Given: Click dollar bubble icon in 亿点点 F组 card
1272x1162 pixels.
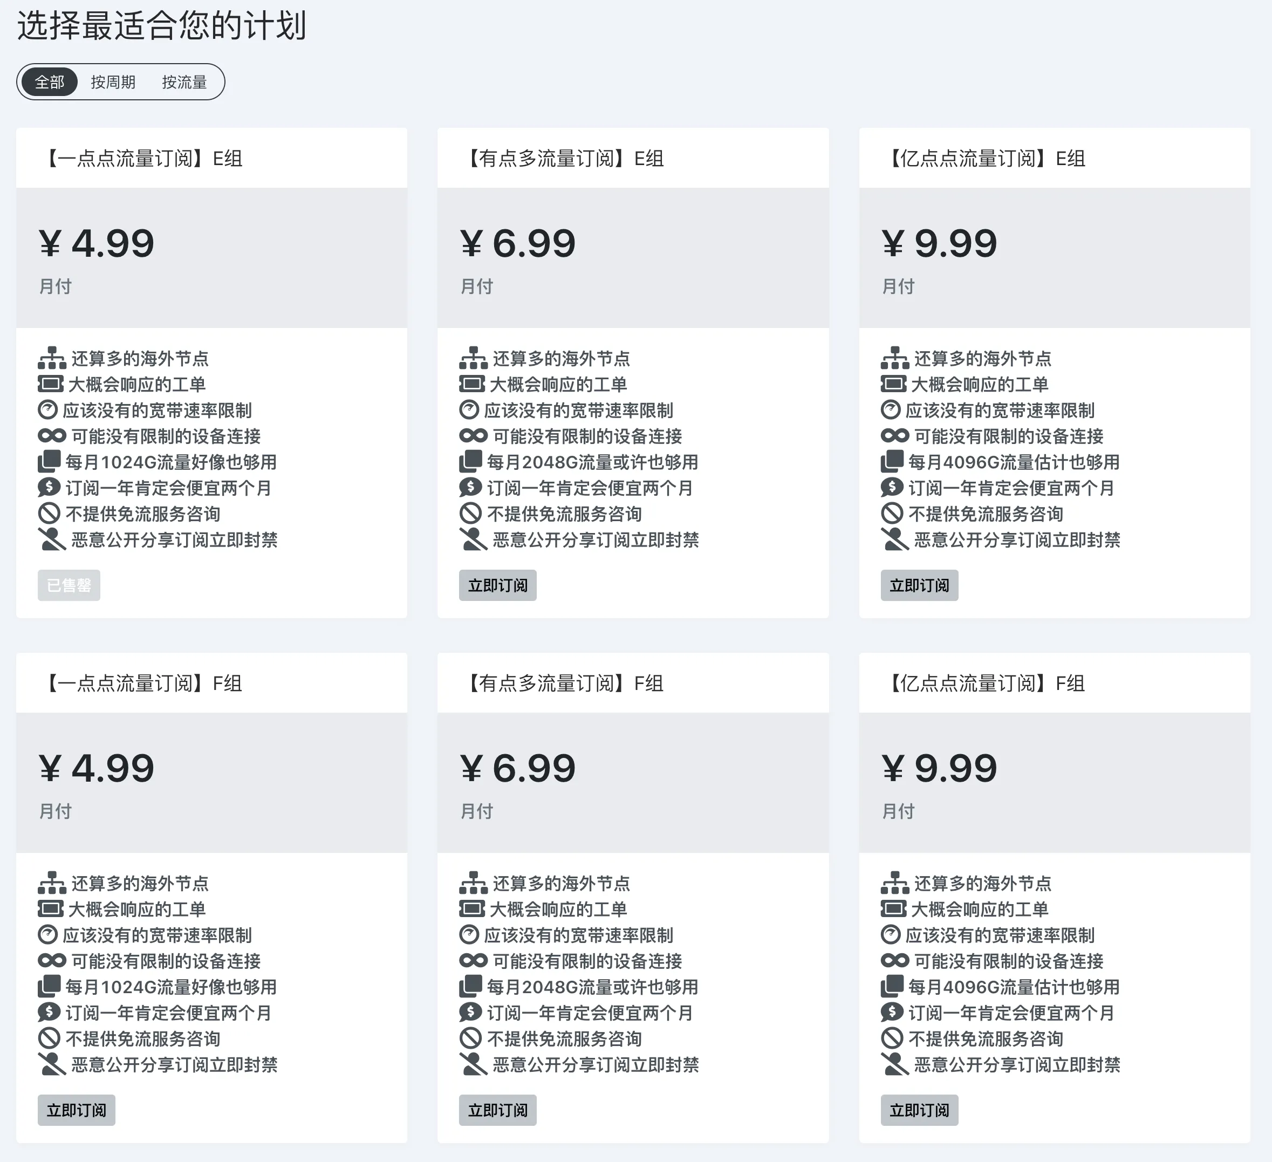Looking at the screenshot, I should [x=891, y=1013].
